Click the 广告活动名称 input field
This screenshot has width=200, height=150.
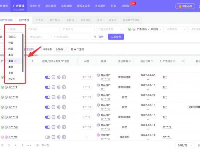pyautogui.click(x=70, y=37)
